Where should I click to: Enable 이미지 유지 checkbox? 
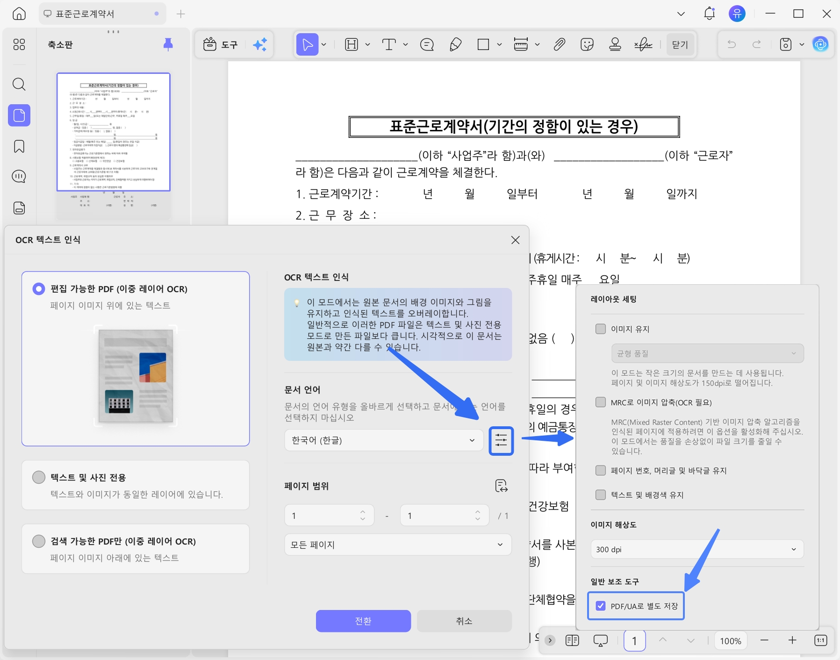point(601,329)
